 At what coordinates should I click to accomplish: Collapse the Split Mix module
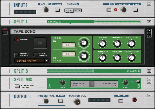tap(149, 83)
